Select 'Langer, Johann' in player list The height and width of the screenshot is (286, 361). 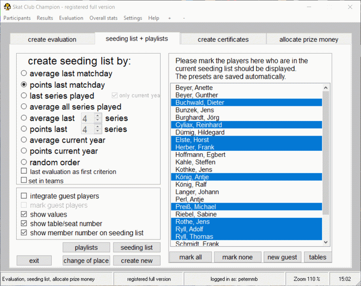[247, 192]
